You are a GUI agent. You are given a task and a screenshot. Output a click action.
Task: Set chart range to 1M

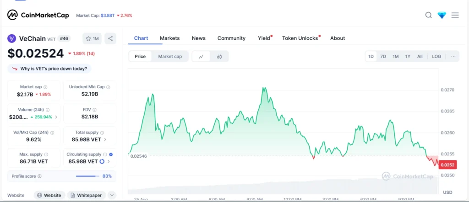pyautogui.click(x=395, y=56)
